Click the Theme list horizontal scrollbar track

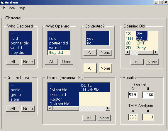pyautogui.click(x=92, y=108)
